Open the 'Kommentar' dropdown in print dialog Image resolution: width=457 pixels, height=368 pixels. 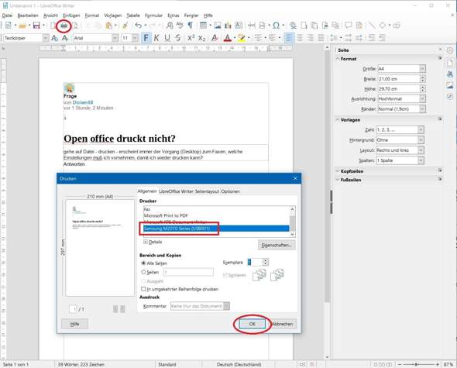(x=226, y=306)
